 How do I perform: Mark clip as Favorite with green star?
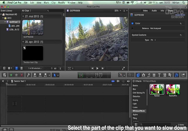pos(11,75)
